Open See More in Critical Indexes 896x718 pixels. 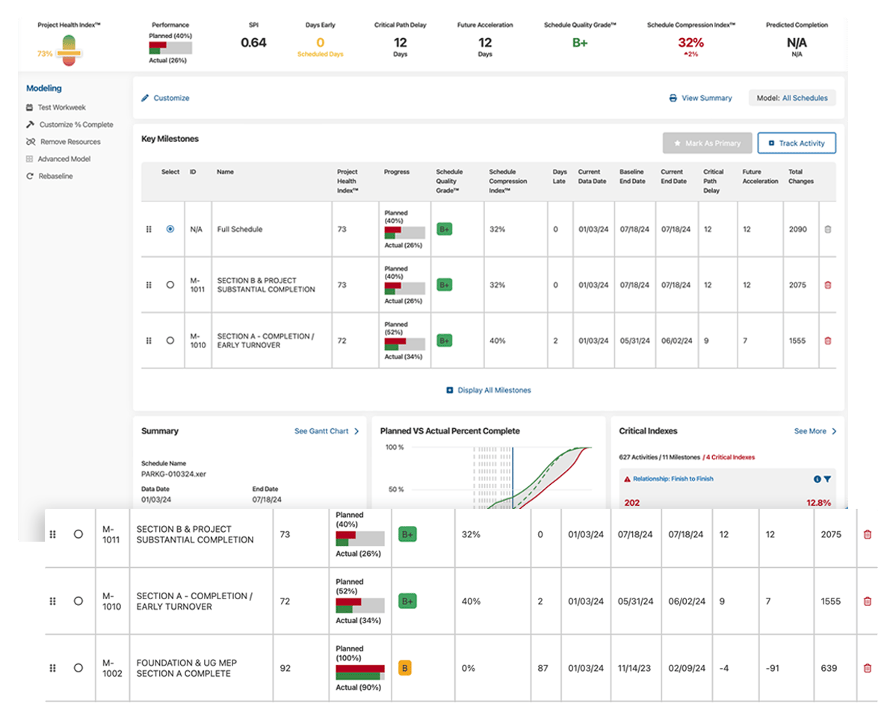810,431
